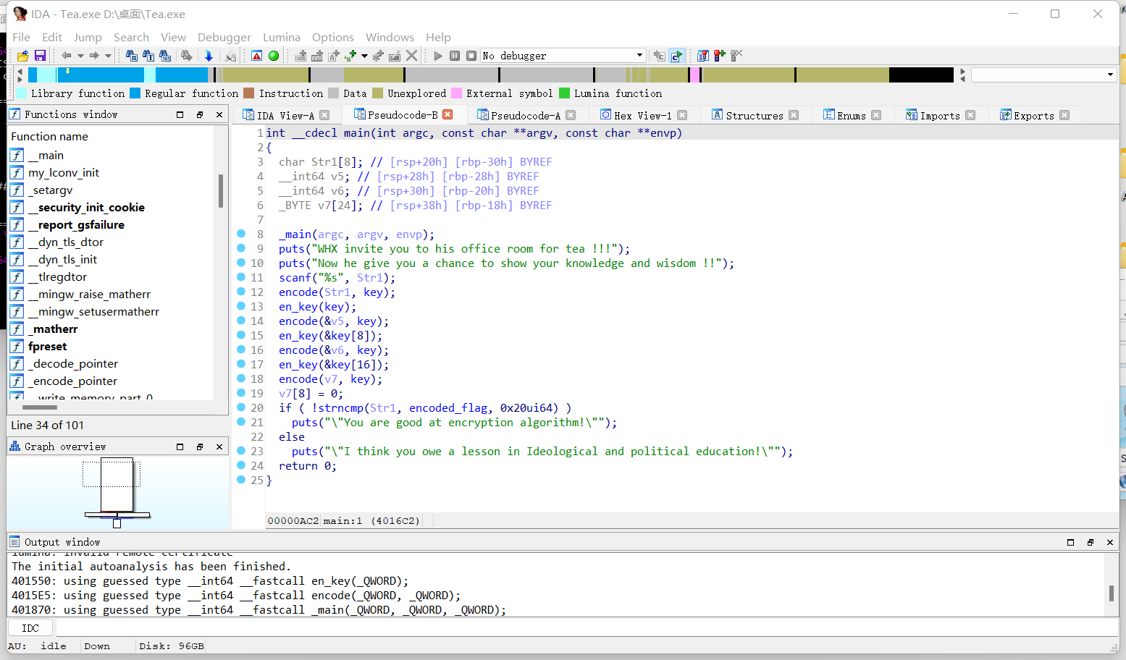Viewport: 1126px width, 660px height.
Task: Switch to the Imports tab
Action: point(939,116)
